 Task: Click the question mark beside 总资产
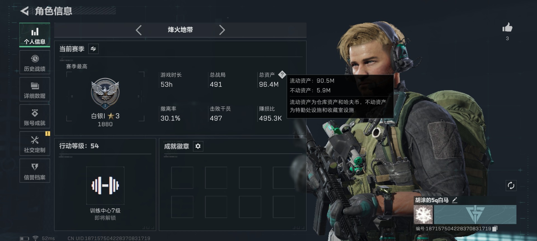click(x=282, y=74)
